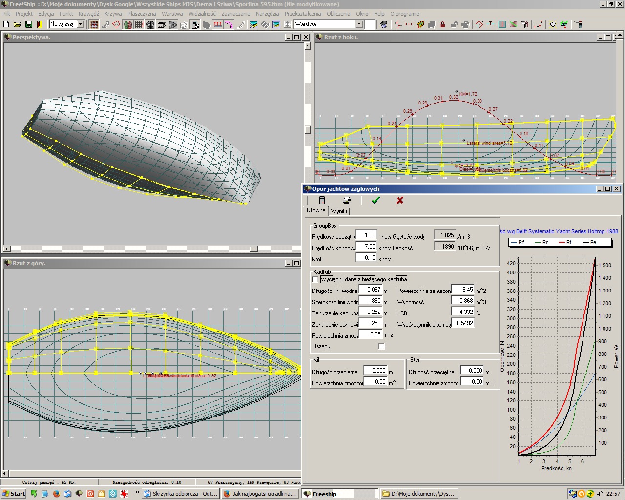Image resolution: width=625 pixels, height=500 pixels.
Task: Click the 'Prędkość końcowa' input field
Action: 366,247
